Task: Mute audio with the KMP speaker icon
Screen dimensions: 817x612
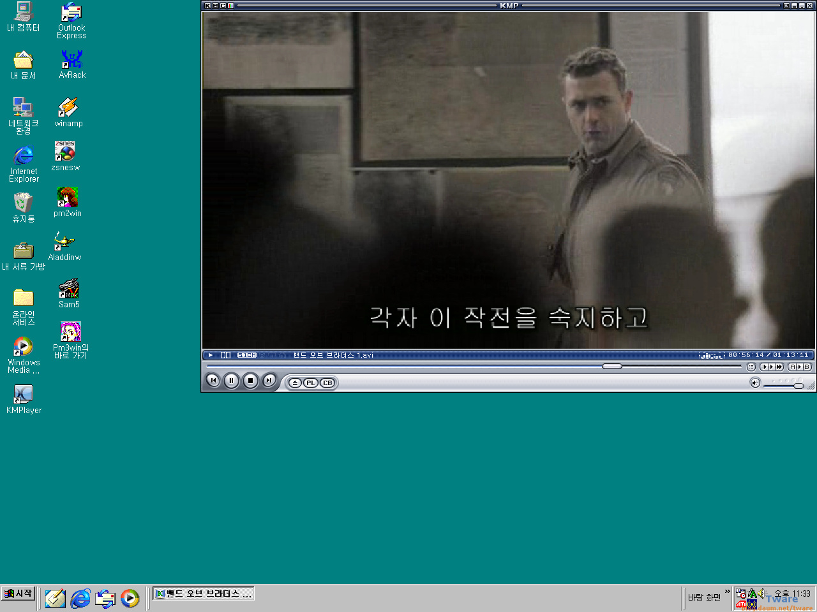Action: coord(755,382)
